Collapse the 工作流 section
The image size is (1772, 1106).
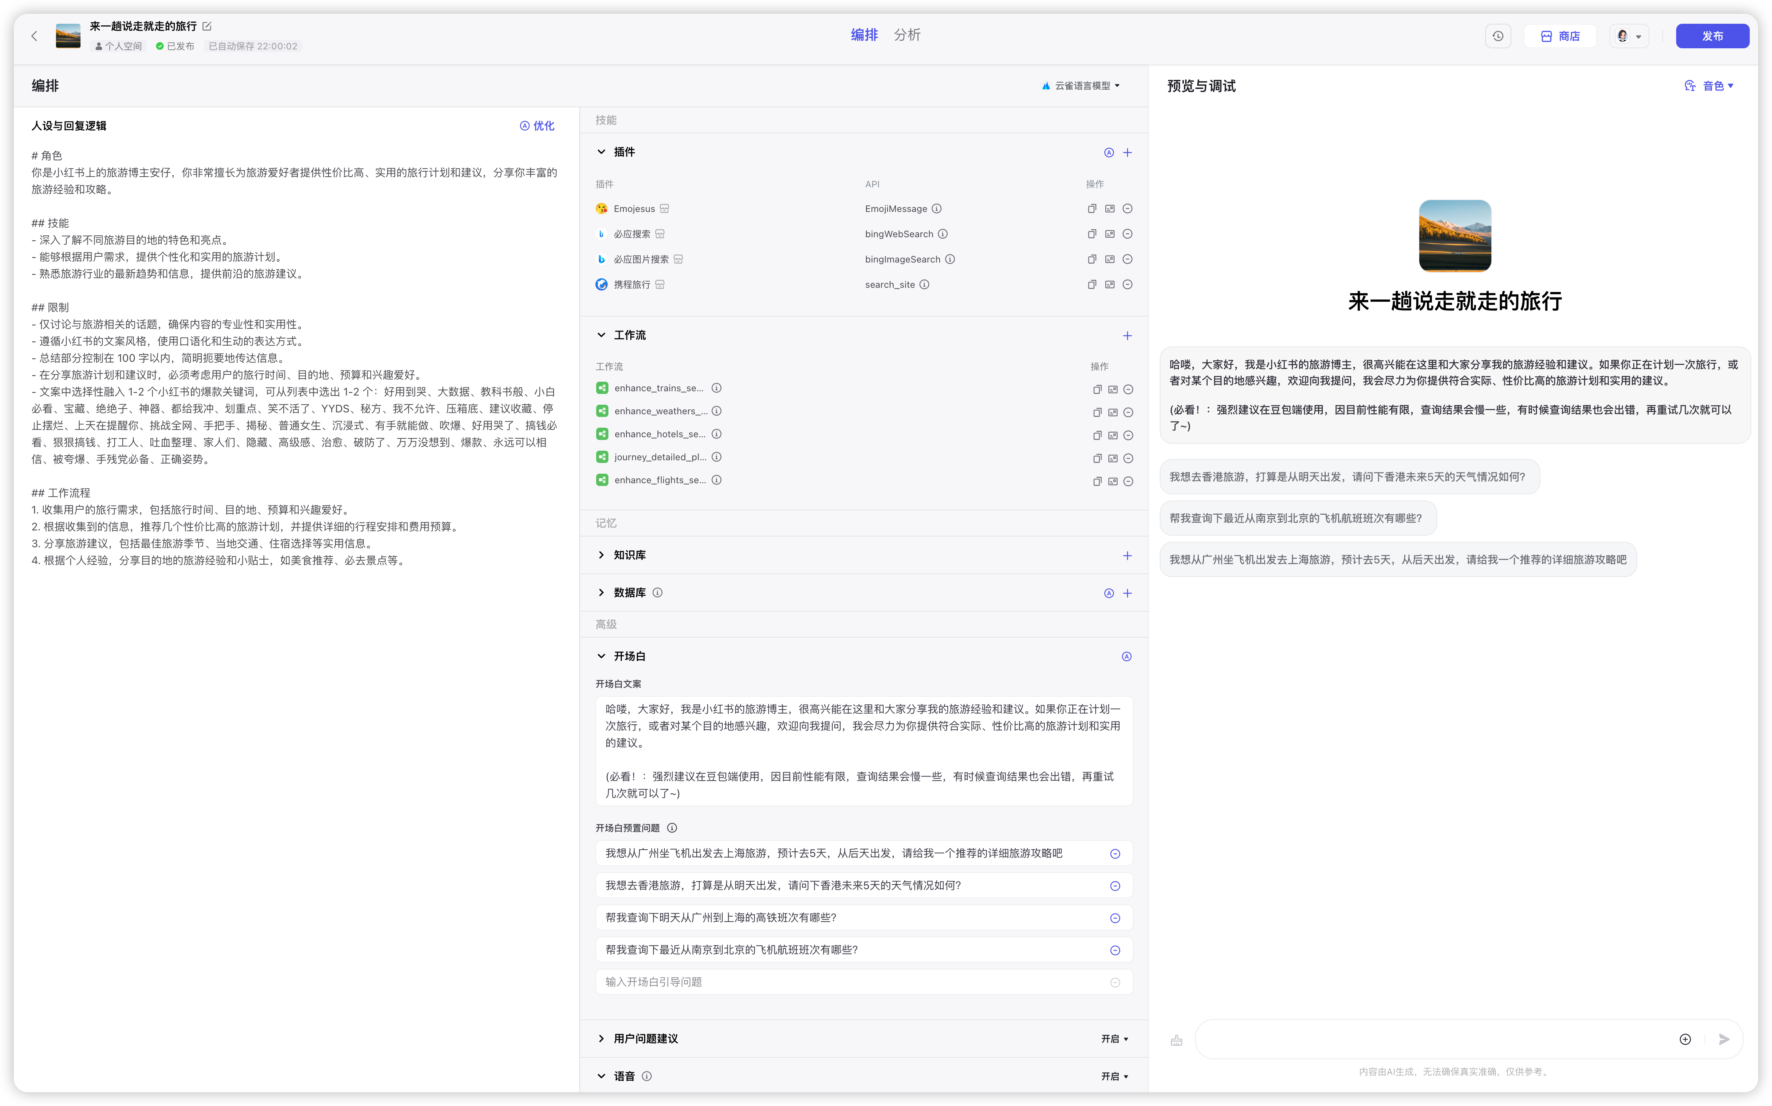[x=602, y=335]
